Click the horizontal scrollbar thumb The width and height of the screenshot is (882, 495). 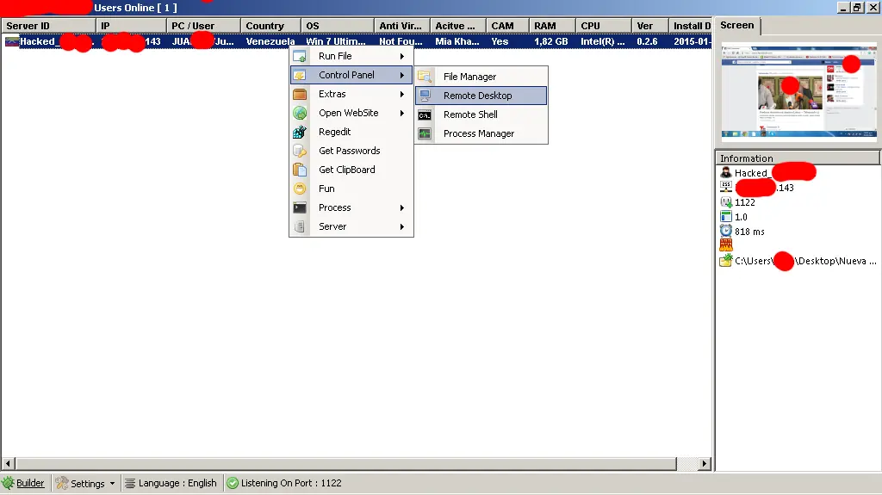click(x=346, y=463)
